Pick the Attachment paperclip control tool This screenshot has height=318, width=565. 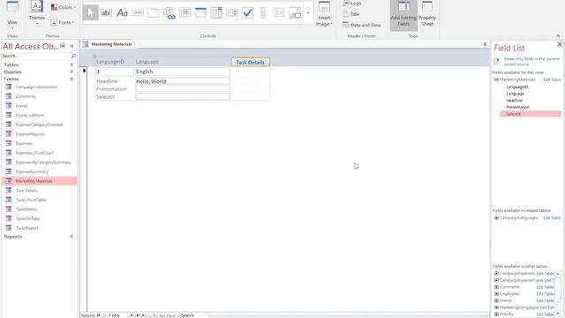[263, 12]
